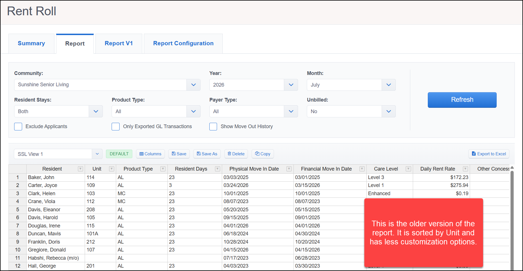Click the resident name 'Clark, Helen'

click(42, 193)
